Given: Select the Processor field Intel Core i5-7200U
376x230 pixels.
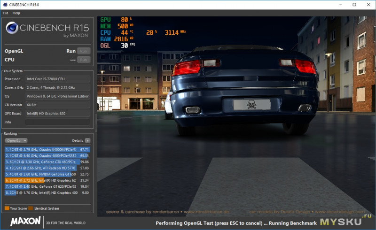Looking at the screenshot, I should click(58, 79).
